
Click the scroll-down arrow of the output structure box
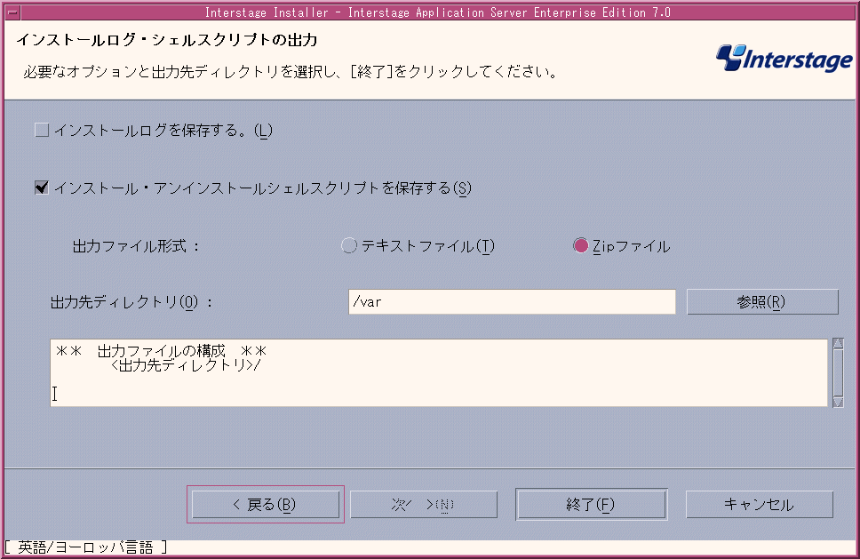pos(838,402)
